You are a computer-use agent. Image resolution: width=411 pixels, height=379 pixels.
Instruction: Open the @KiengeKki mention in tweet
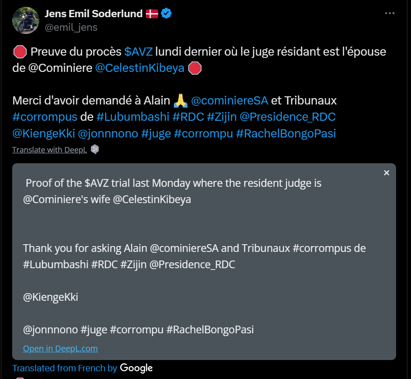(43, 134)
